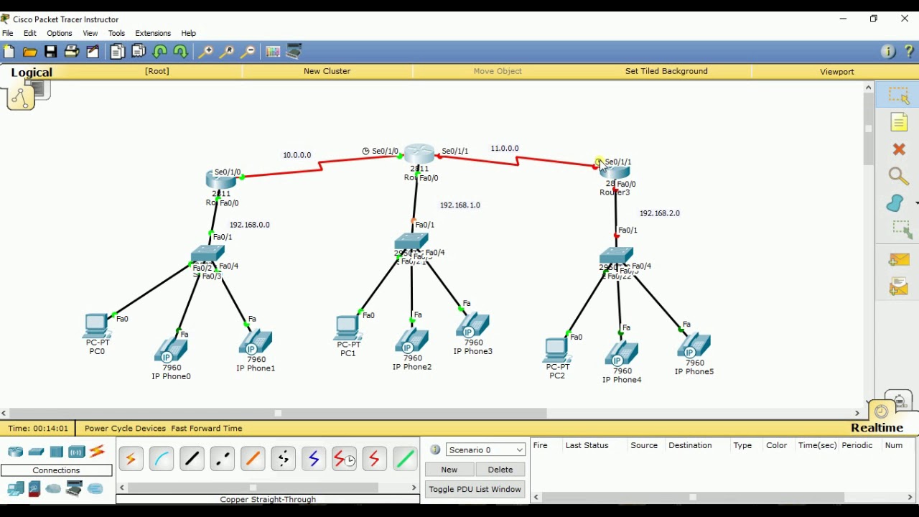Print the topology using printer icon
This screenshot has height=517, width=919.
pos(72,52)
